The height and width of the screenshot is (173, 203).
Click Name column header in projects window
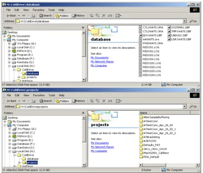click(165, 113)
